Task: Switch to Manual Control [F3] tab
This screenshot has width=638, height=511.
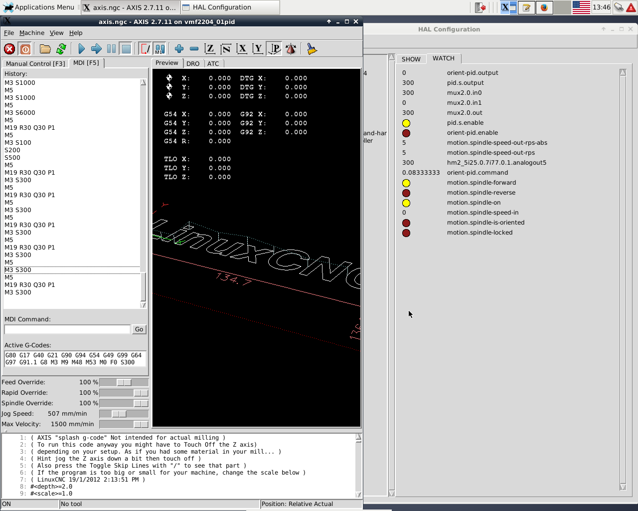Action: [x=35, y=63]
